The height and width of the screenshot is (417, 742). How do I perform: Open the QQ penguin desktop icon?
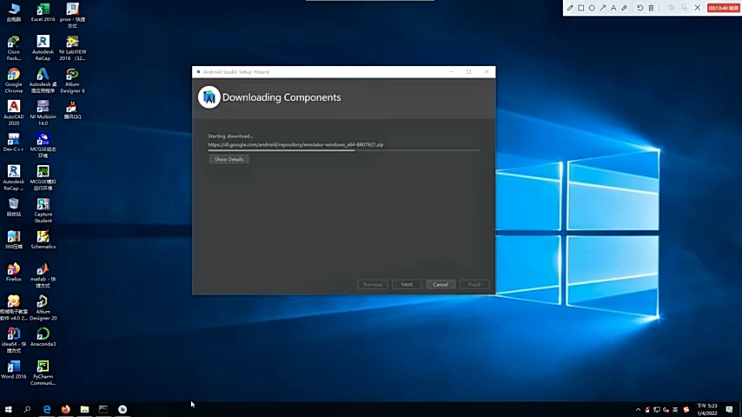point(72,110)
